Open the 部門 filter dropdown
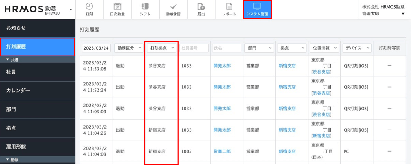 pyautogui.click(x=259, y=48)
